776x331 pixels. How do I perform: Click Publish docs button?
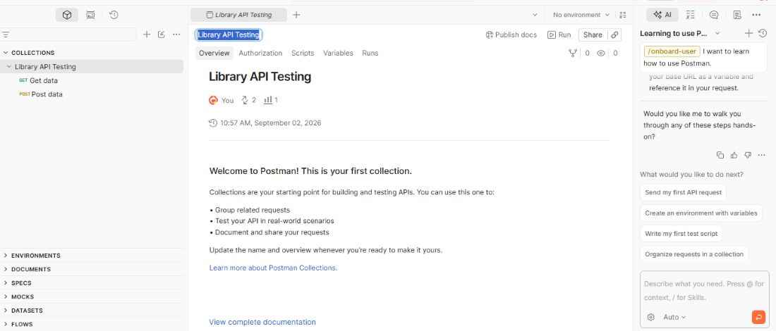[x=511, y=35]
